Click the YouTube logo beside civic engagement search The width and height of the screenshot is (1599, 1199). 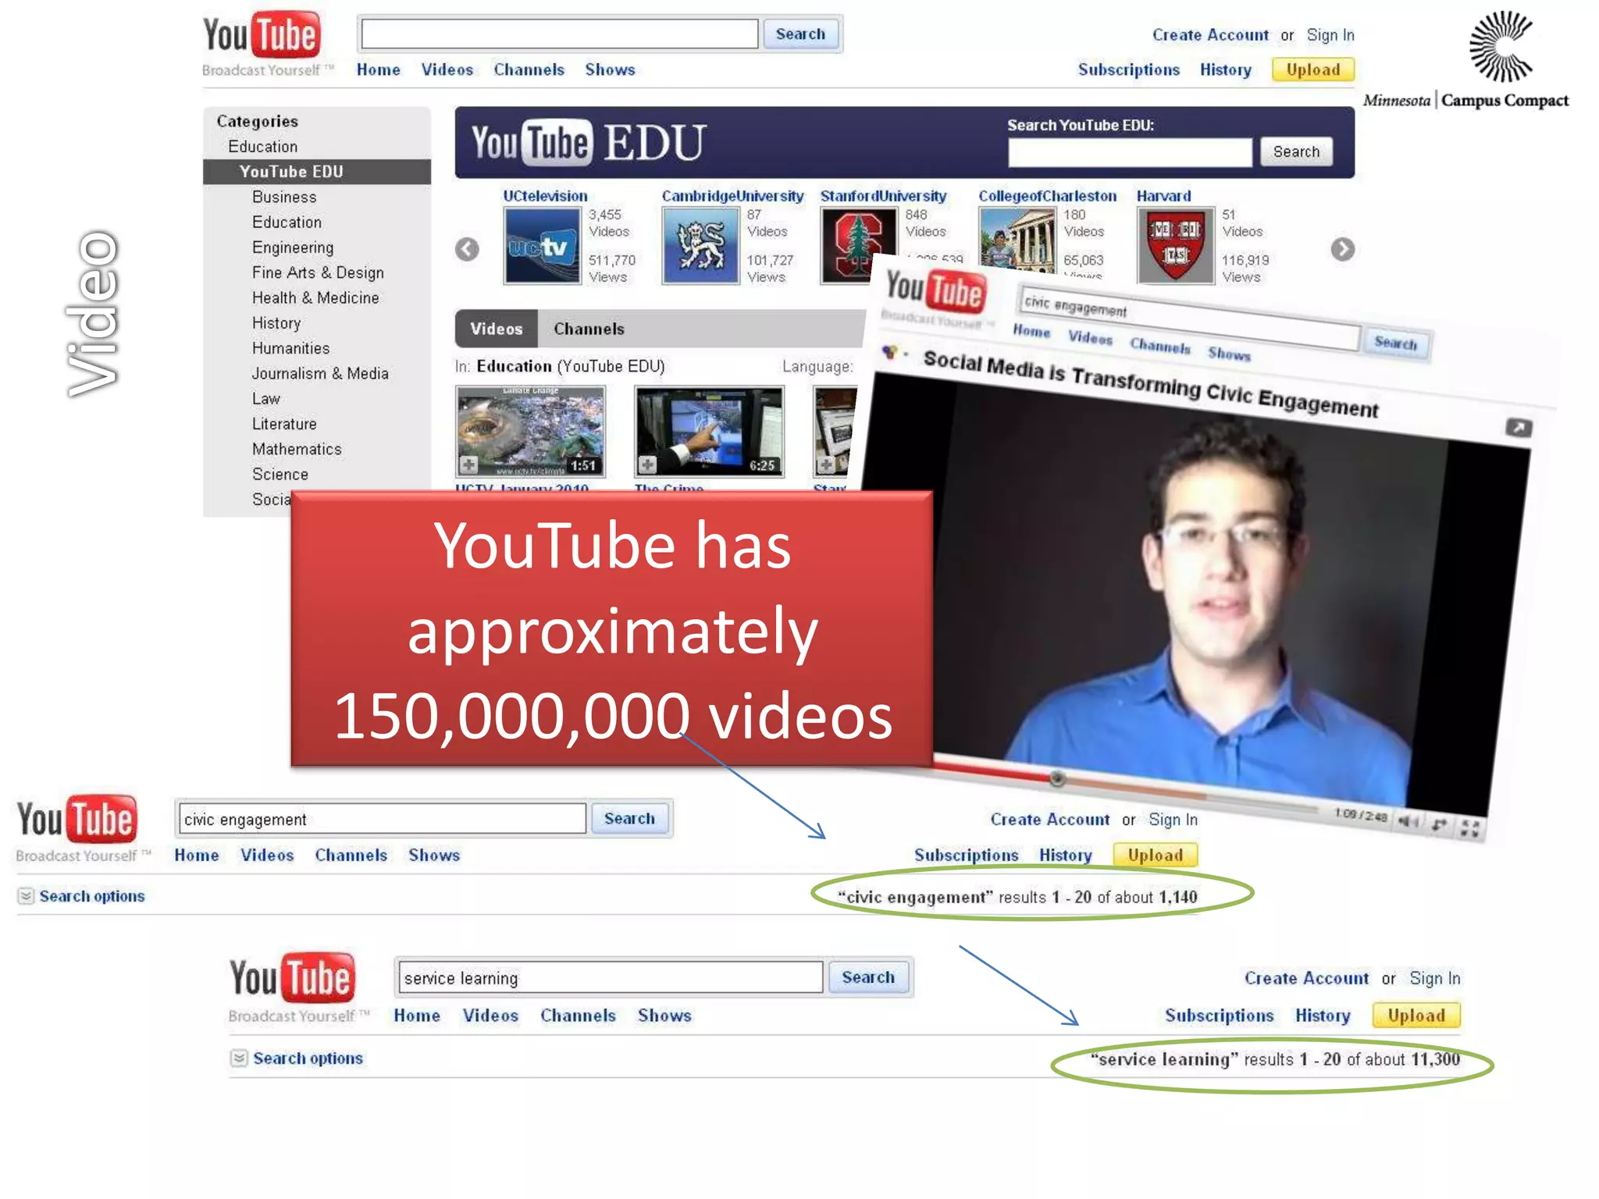[x=77, y=819]
